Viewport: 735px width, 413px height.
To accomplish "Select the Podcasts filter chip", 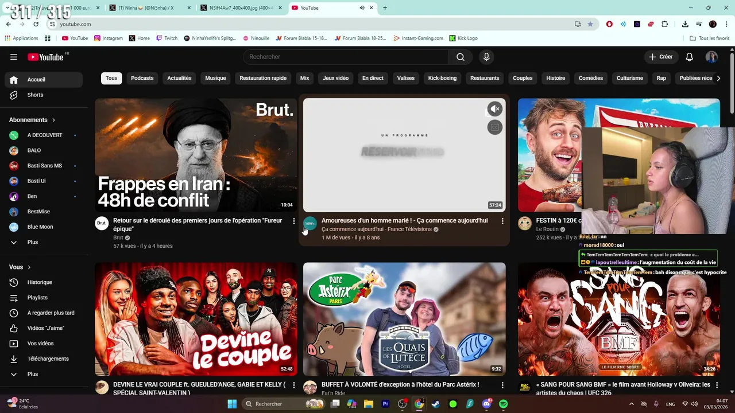I will pyautogui.click(x=142, y=78).
